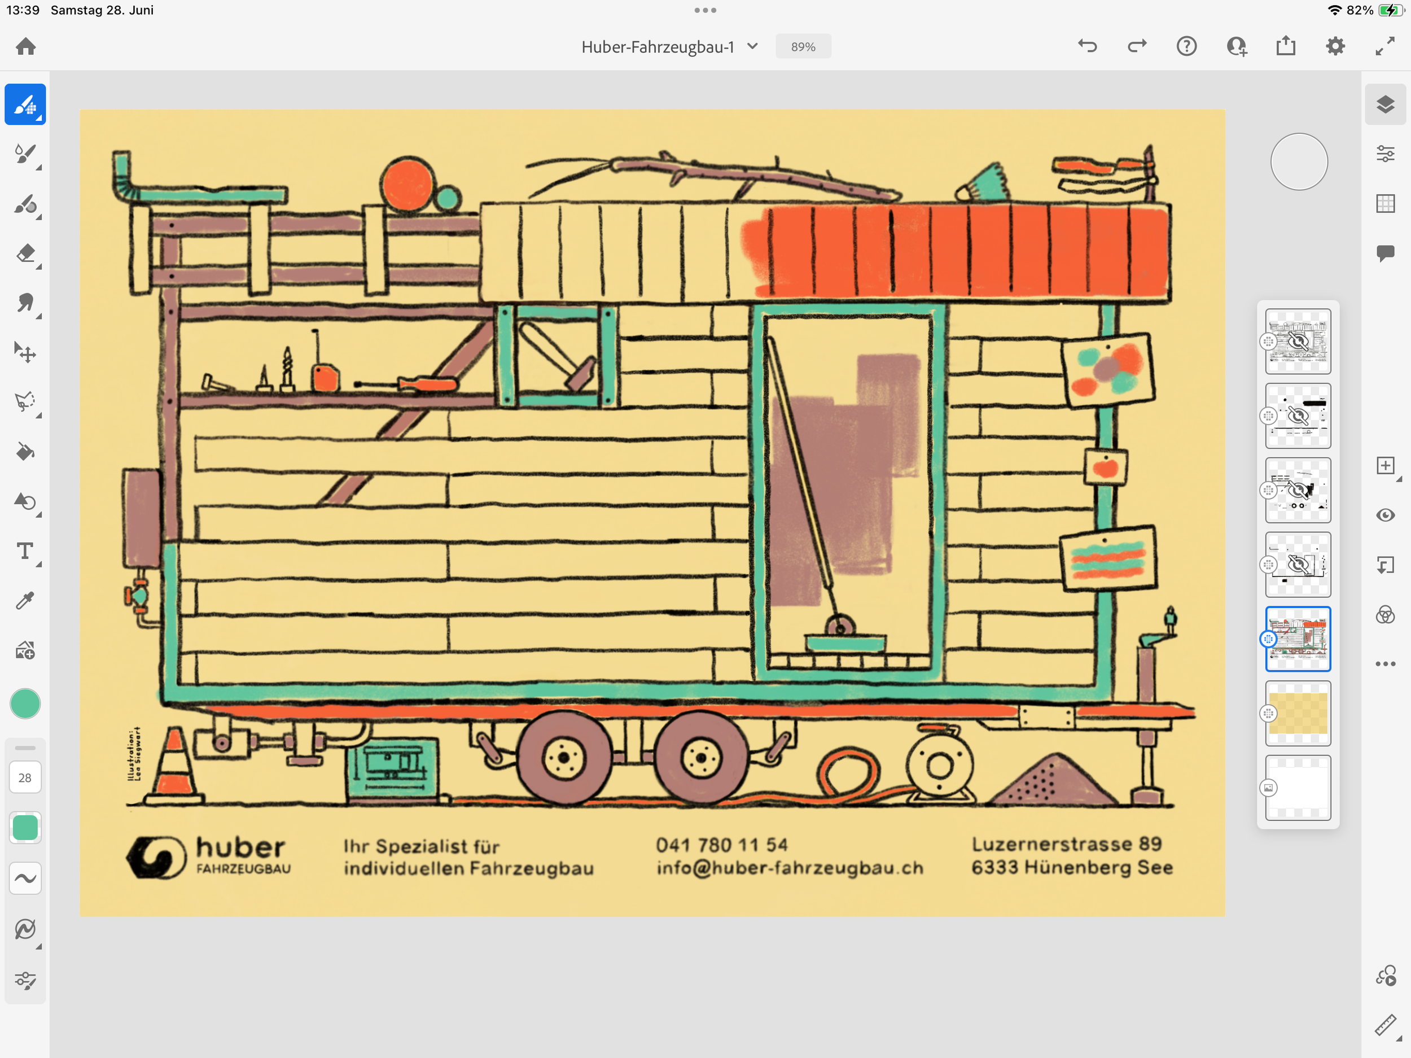Select the Pixel Brush tool

point(25,104)
